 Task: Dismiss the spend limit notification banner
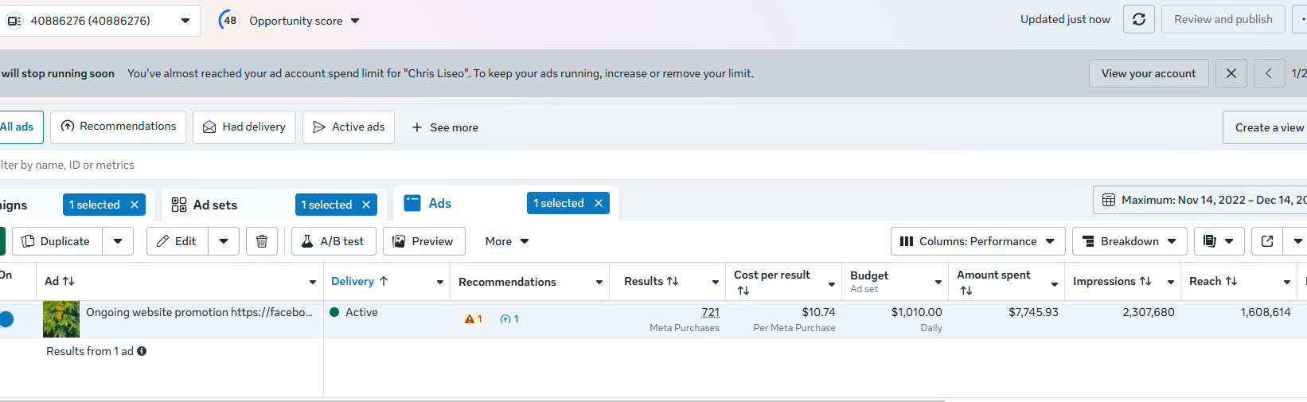[x=1231, y=73]
